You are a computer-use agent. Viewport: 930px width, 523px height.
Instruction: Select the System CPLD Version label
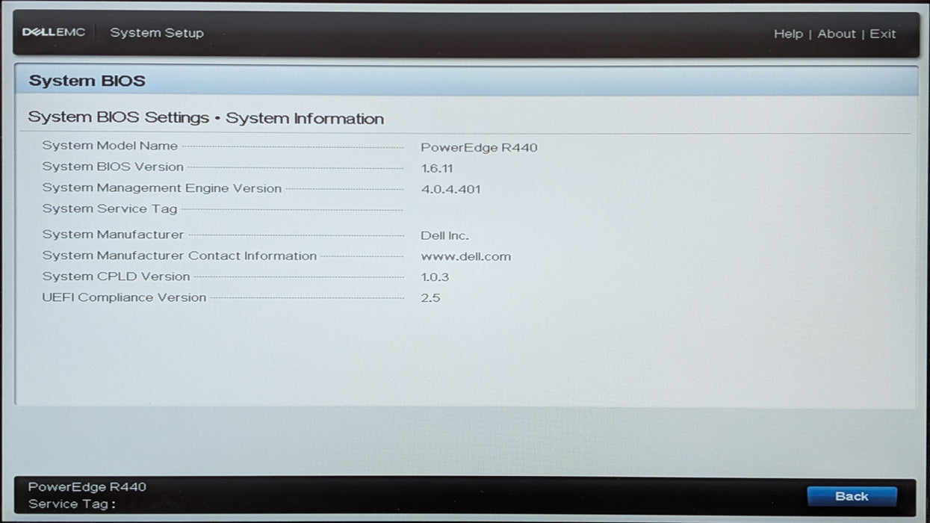(x=116, y=276)
